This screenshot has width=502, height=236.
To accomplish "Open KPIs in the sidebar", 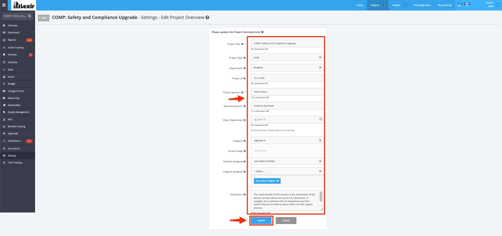I will (x=18, y=120).
